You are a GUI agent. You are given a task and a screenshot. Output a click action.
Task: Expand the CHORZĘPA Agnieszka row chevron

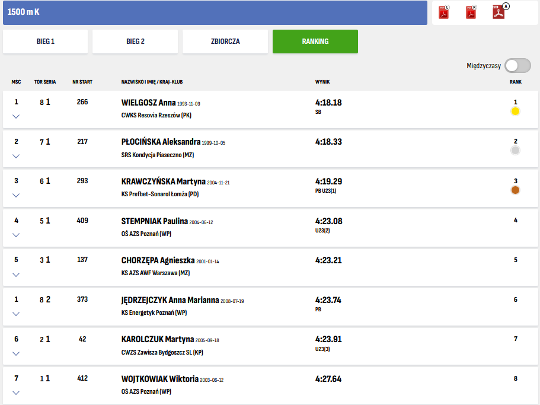point(16,275)
